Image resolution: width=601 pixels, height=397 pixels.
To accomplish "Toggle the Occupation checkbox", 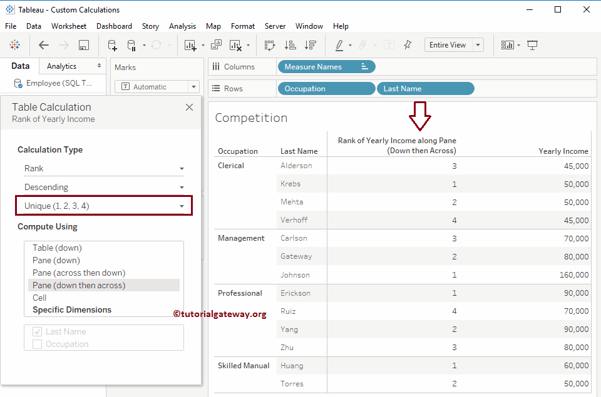I will click(38, 344).
